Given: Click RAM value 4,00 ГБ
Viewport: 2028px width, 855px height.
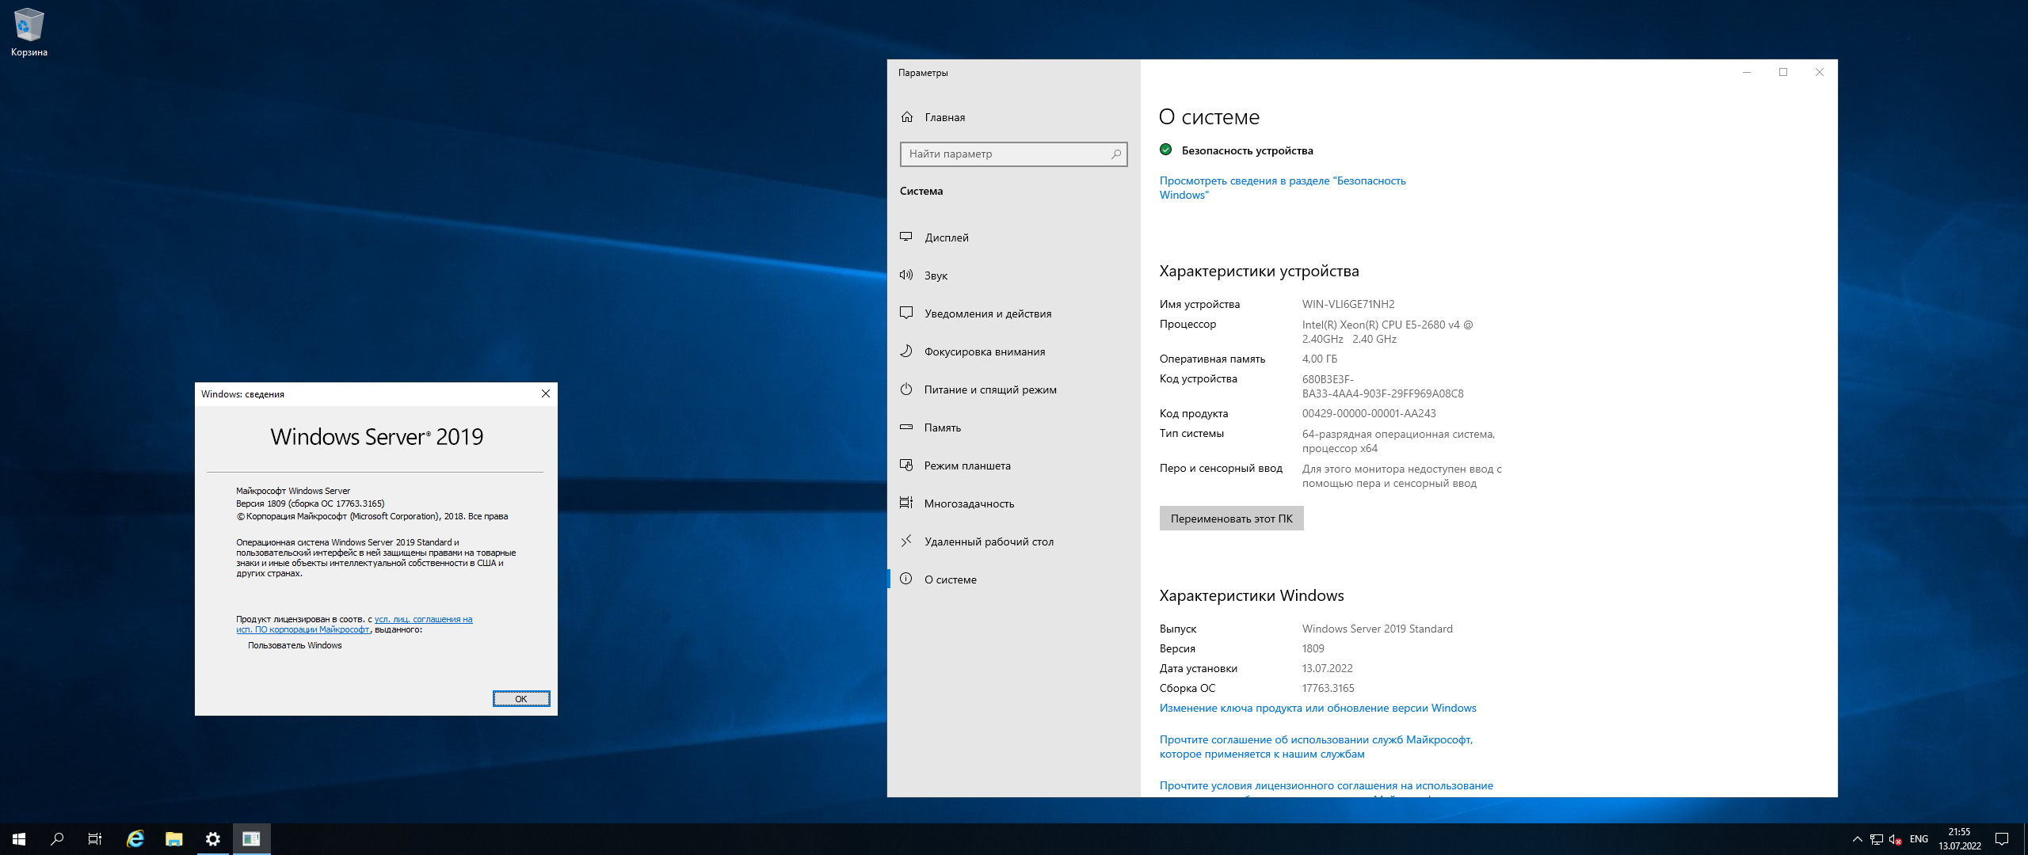Looking at the screenshot, I should tap(1319, 359).
